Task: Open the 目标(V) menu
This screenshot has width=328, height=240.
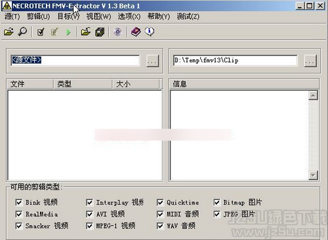Action: pyautogui.click(x=68, y=16)
